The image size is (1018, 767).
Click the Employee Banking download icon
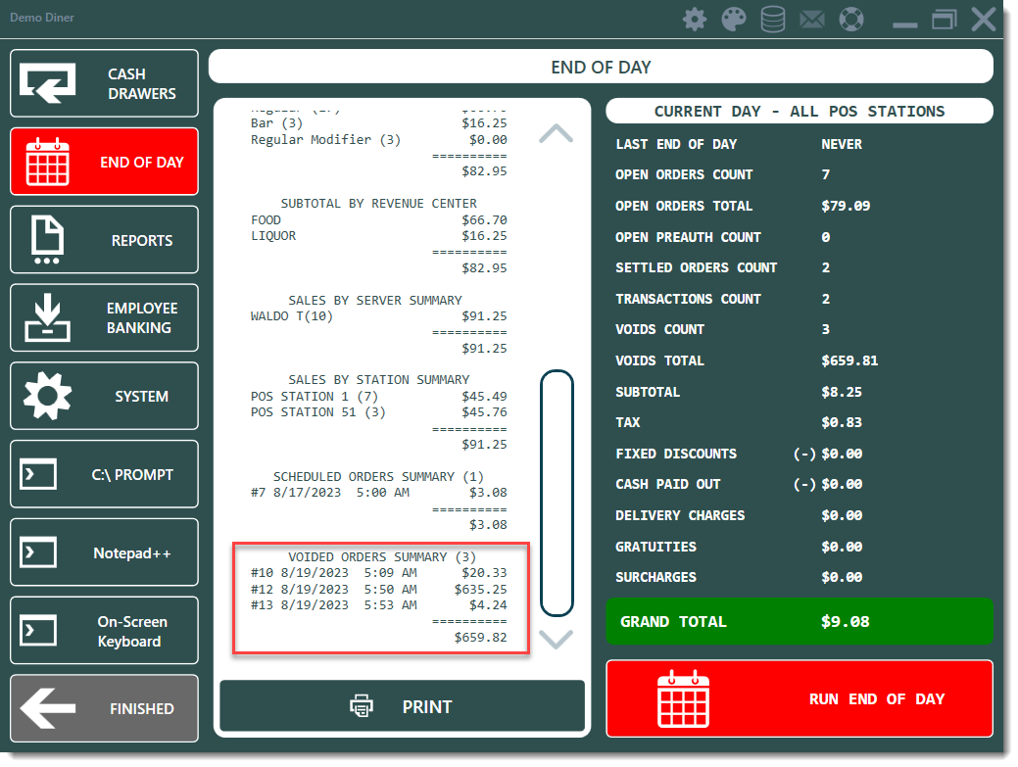(47, 318)
